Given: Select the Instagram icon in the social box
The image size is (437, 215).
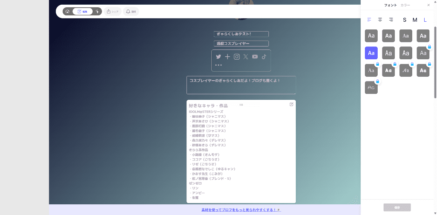Looking at the screenshot, I should 237,57.
